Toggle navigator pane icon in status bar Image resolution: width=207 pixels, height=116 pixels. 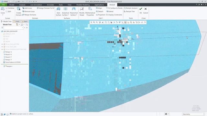[2, 114]
